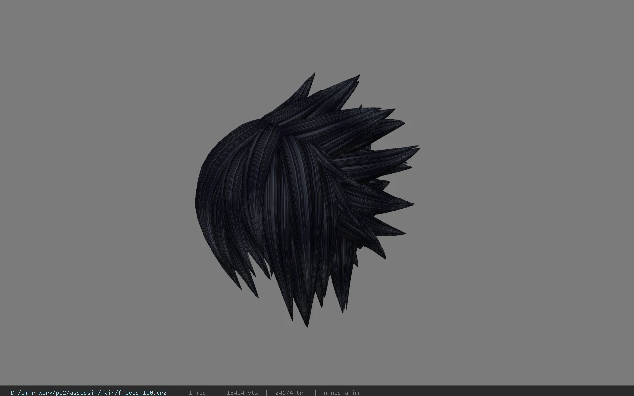Click the '1 mesh' status entry
The height and width of the screenshot is (396, 634).
pos(199,393)
